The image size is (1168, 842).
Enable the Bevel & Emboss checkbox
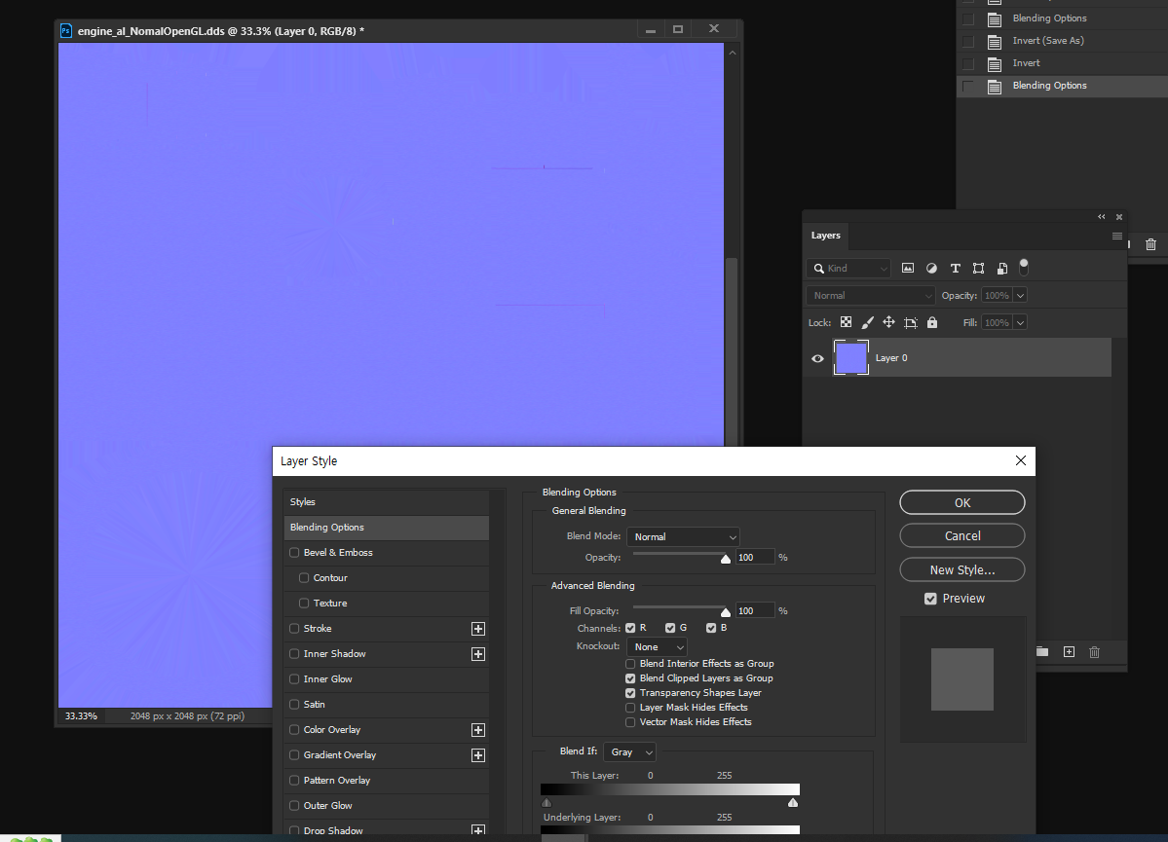pyautogui.click(x=294, y=552)
